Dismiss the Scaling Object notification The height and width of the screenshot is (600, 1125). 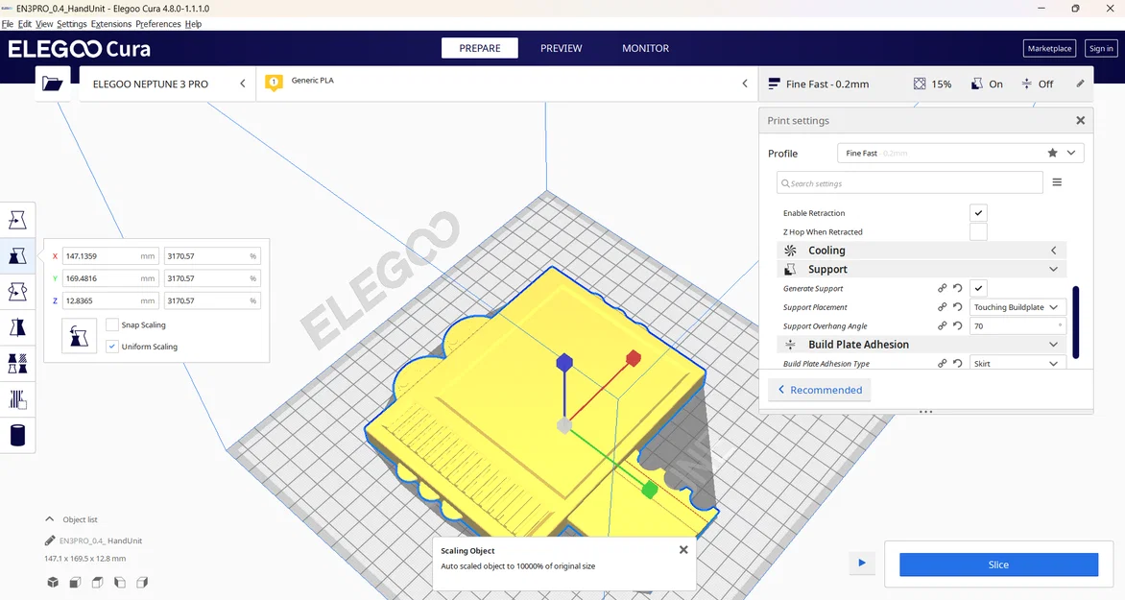point(683,550)
